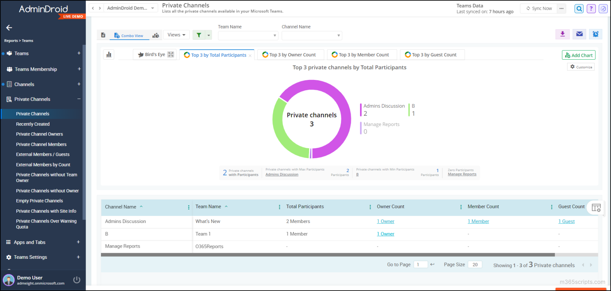Click the power logout icon beside Demo User
611x291 pixels.
pyautogui.click(x=77, y=280)
